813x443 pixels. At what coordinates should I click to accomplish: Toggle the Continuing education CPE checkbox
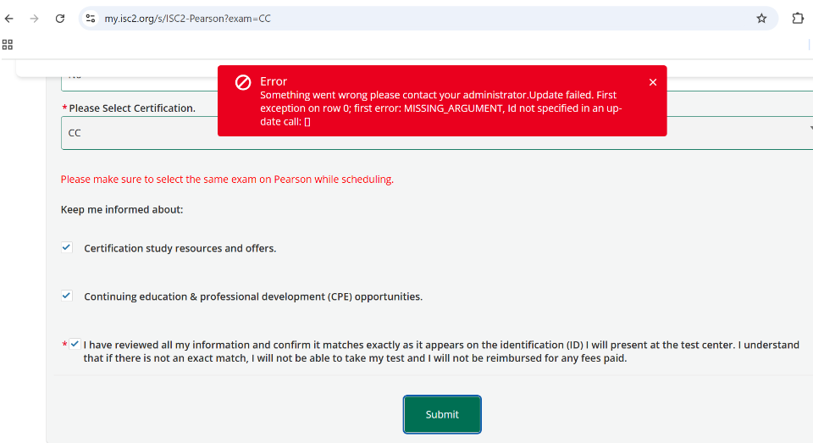(67, 296)
